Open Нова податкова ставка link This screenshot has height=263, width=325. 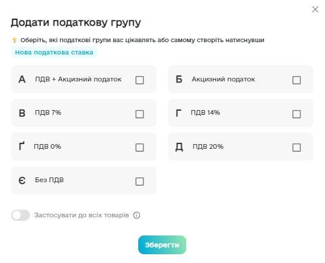point(54,52)
